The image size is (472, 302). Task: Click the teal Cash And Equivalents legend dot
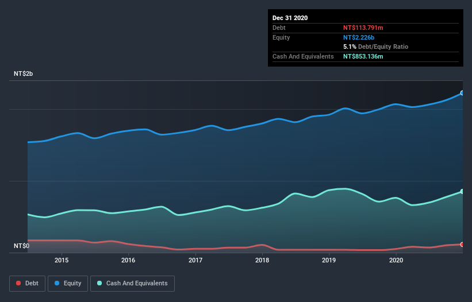[x=99, y=283]
